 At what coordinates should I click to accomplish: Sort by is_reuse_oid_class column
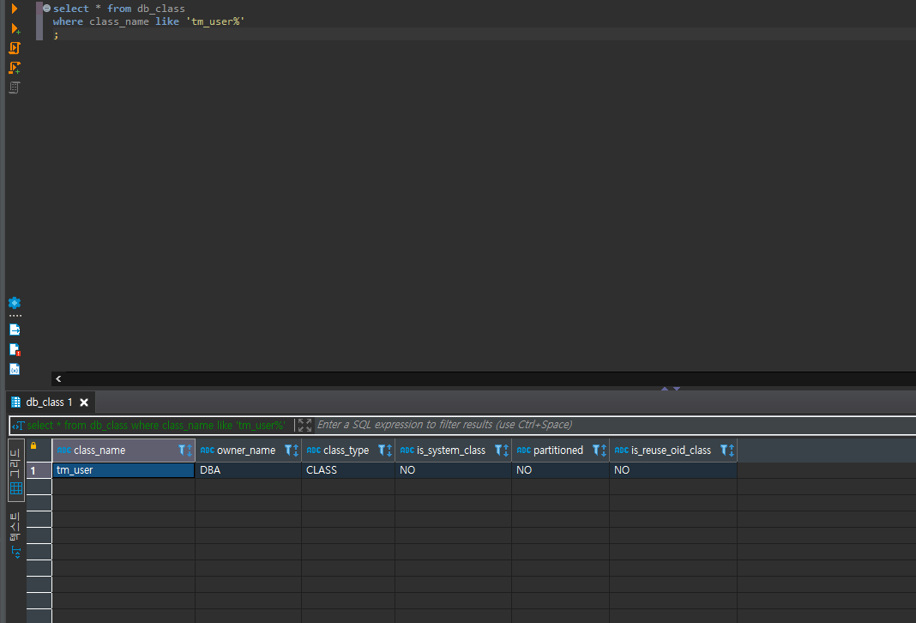click(x=731, y=450)
